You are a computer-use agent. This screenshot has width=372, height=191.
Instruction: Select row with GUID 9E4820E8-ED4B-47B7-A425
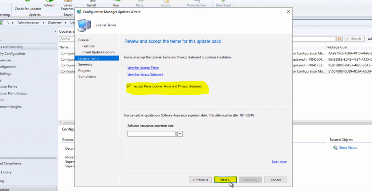(x=350, y=59)
